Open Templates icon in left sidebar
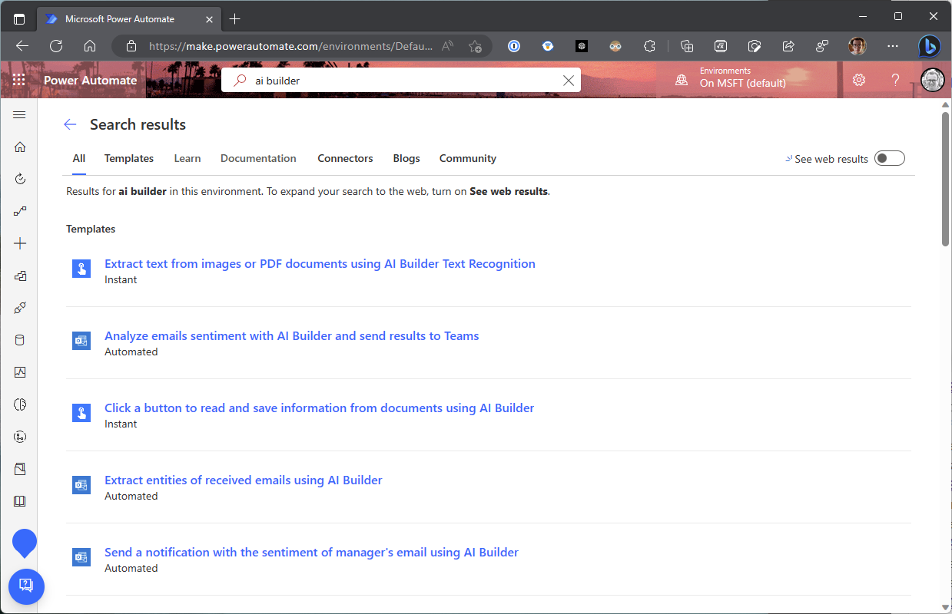The height and width of the screenshot is (614, 952). coord(20,276)
